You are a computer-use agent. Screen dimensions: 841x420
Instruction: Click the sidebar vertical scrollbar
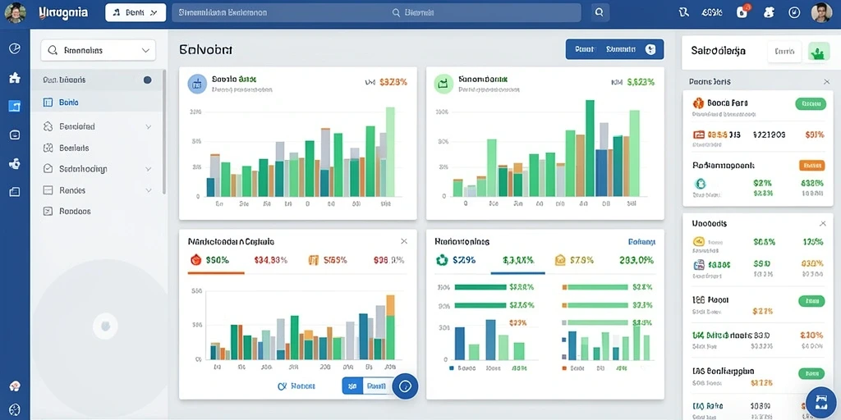pyautogui.click(x=164, y=132)
